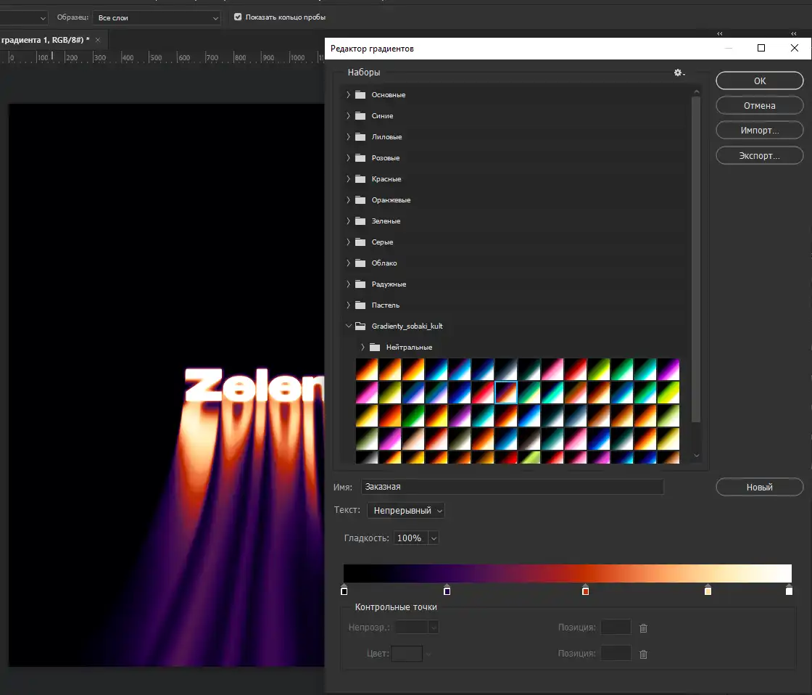812x695 pixels.
Task: Expand the Нейтральные subfolder
Action: coord(362,347)
